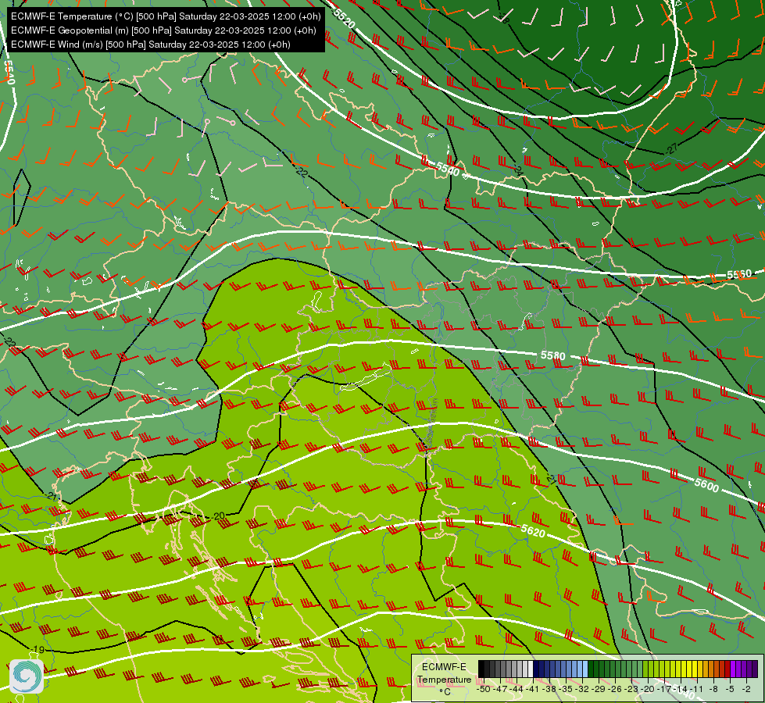765x703 pixels.
Task: Click the -23 legend tick value
Action: 631,690
